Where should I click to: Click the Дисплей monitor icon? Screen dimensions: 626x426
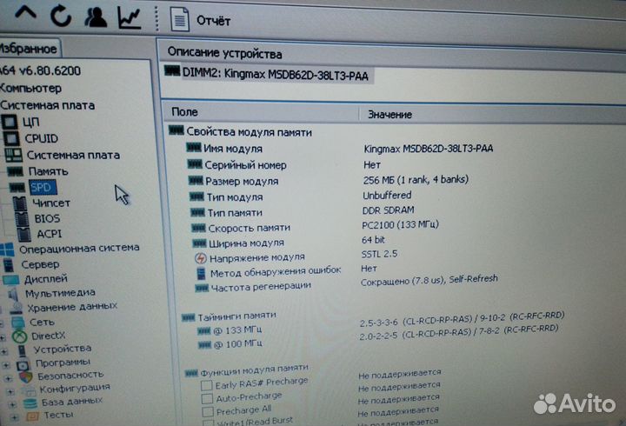coord(10,280)
